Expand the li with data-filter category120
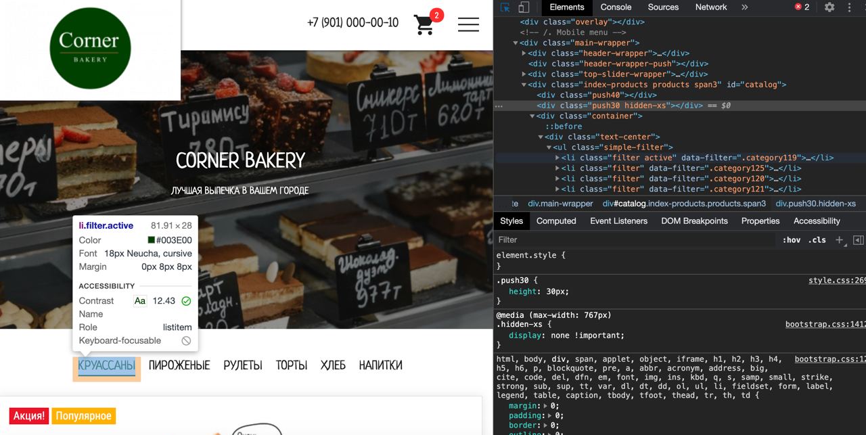This screenshot has width=866, height=435. [x=557, y=179]
